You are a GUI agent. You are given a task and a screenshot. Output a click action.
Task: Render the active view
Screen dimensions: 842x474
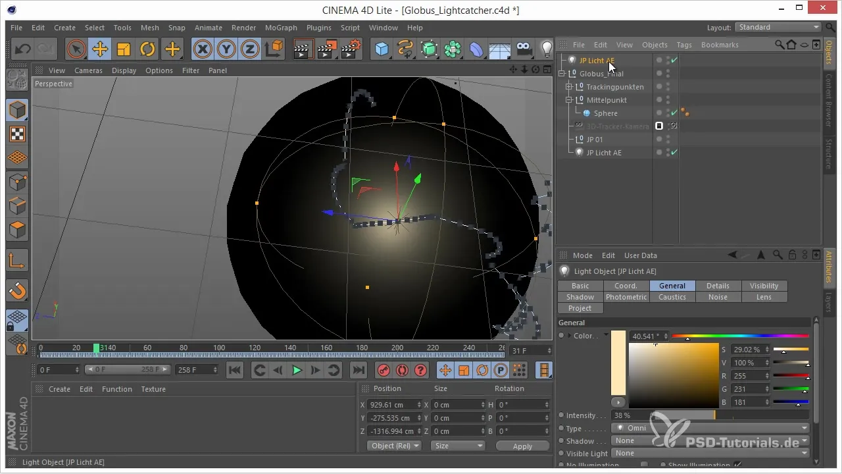[303, 49]
